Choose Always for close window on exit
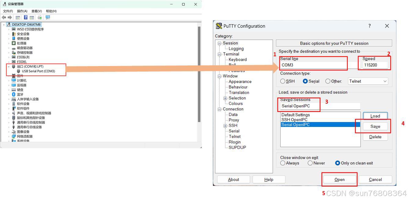Viewport: 408px width, 200px height. point(283,163)
